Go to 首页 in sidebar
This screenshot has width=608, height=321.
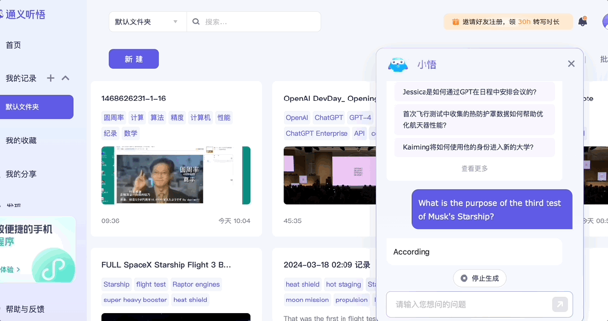tap(13, 45)
